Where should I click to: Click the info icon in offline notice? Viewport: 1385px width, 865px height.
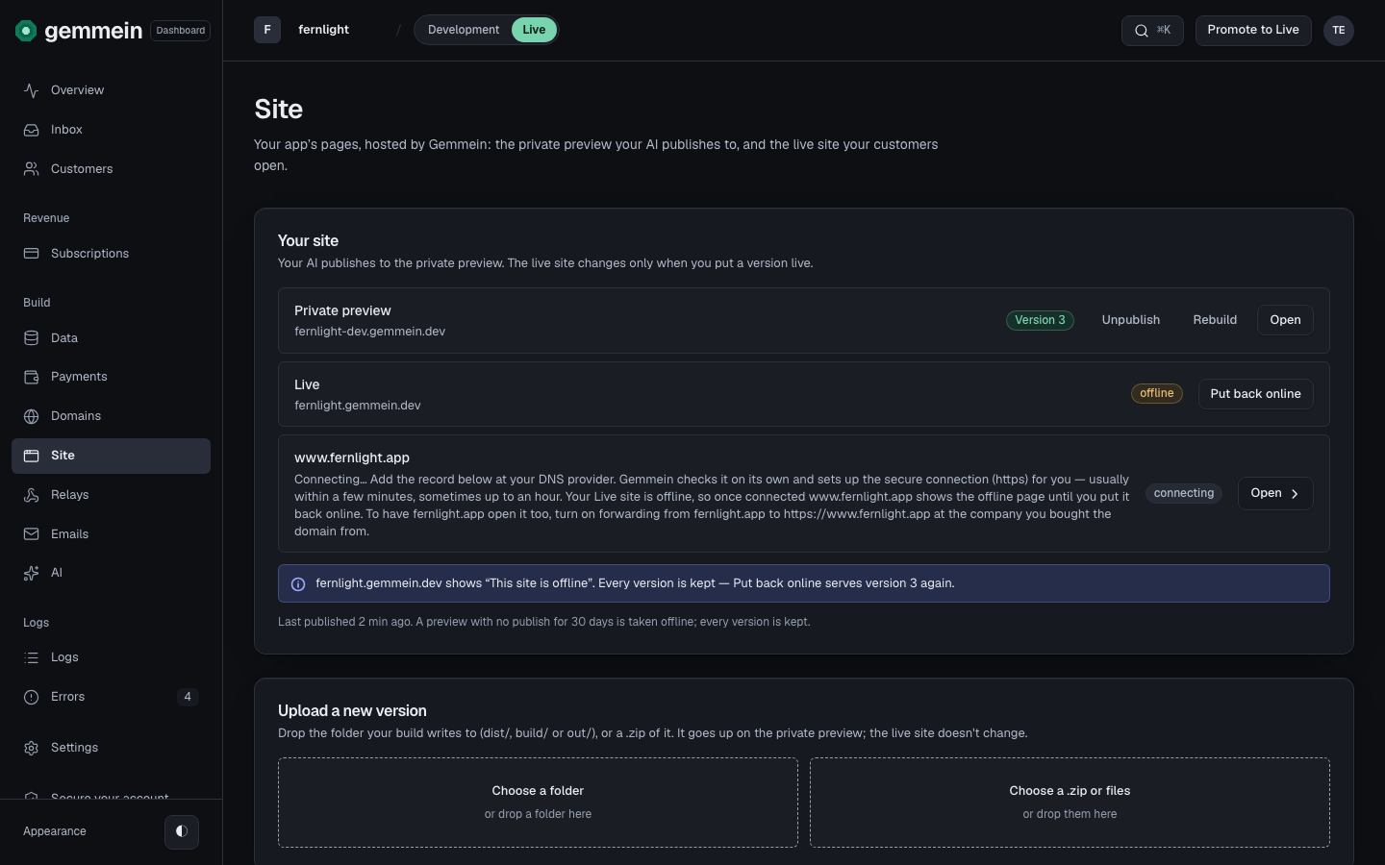(x=298, y=584)
